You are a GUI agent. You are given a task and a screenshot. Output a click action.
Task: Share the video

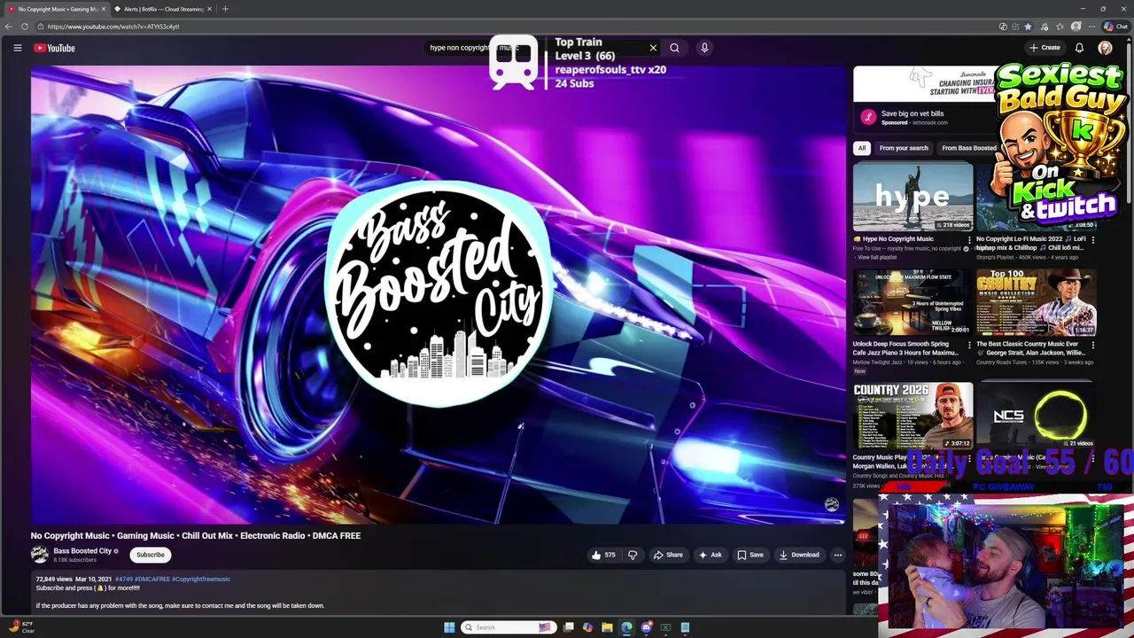[668, 555]
